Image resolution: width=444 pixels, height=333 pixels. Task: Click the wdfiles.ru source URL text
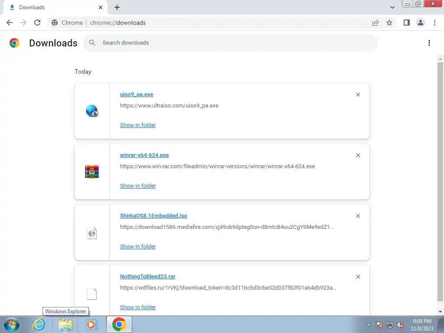click(x=228, y=288)
